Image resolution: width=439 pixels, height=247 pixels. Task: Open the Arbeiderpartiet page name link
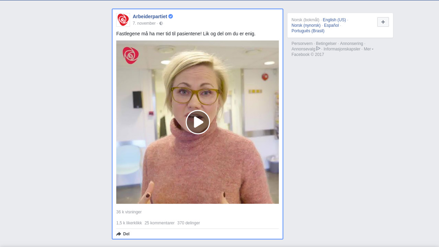pyautogui.click(x=150, y=16)
